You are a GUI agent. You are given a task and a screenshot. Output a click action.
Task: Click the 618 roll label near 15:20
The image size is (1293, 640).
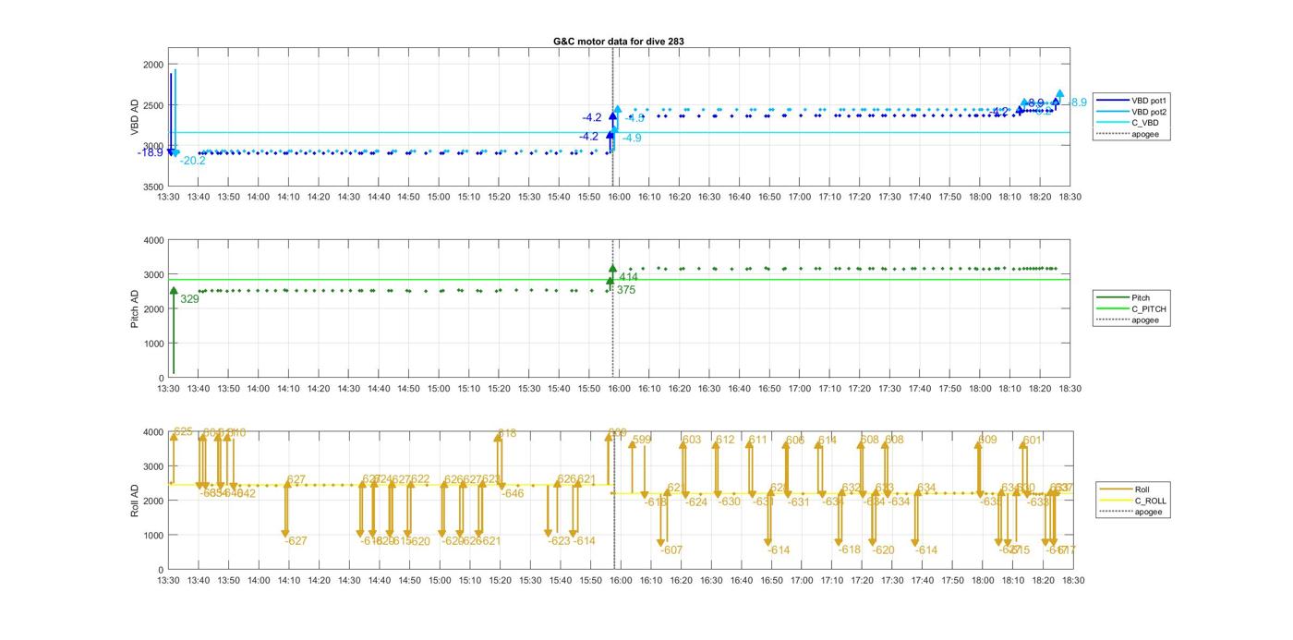click(507, 433)
